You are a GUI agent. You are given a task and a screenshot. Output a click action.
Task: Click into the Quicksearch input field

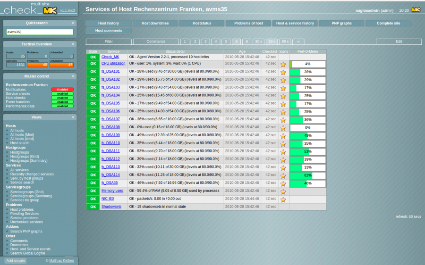tap(40, 32)
